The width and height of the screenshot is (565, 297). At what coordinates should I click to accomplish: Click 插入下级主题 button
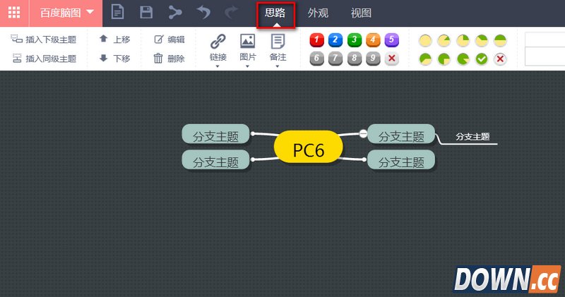(x=44, y=40)
